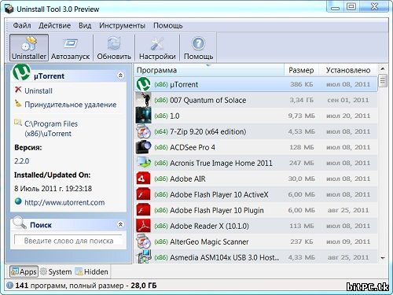
Task: Click the ACDSee Pro 4 camera icon
Action: click(x=143, y=147)
